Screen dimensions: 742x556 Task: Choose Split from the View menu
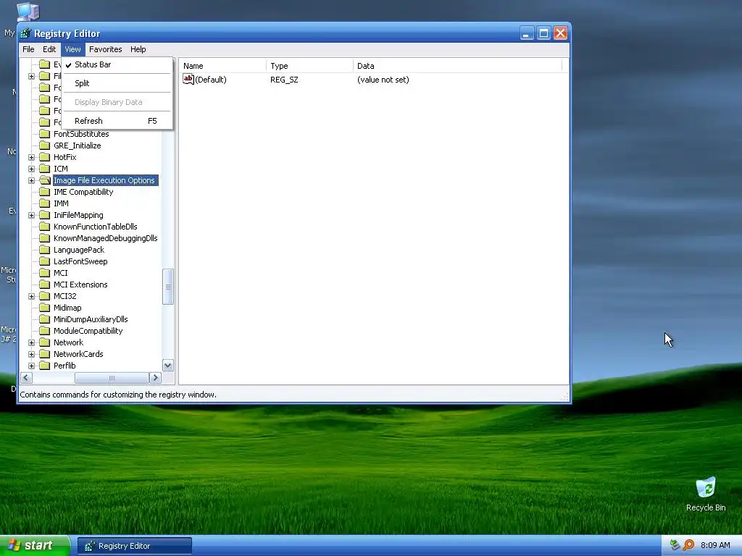pos(117,83)
